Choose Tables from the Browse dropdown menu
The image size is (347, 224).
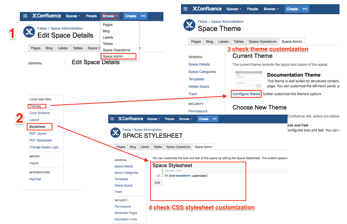pyautogui.click(x=108, y=44)
